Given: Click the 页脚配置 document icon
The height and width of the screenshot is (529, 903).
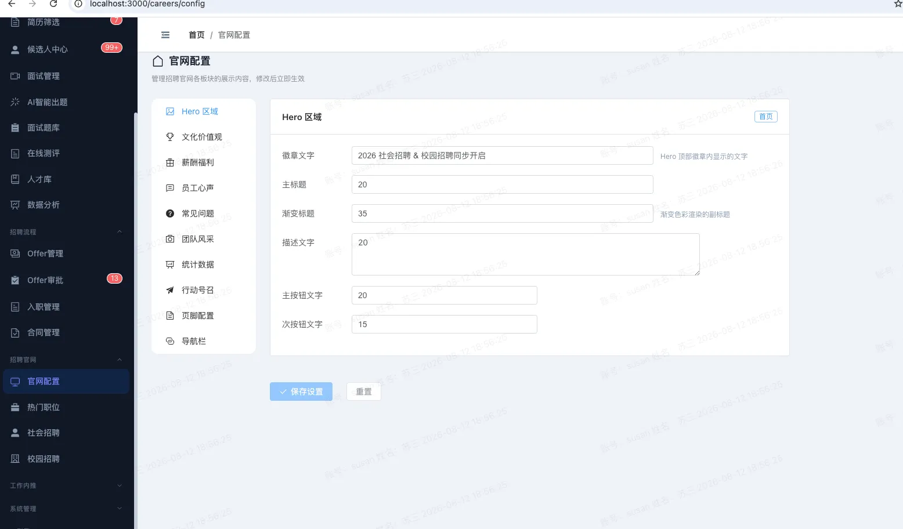Looking at the screenshot, I should click(x=170, y=316).
